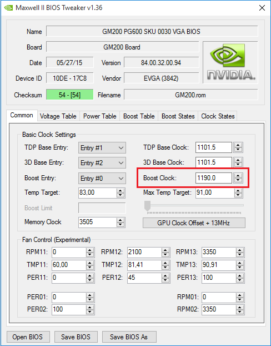The height and width of the screenshot is (346, 271).
Task: Click the Boost Clock spinner arrows
Action: pyautogui.click(x=238, y=178)
